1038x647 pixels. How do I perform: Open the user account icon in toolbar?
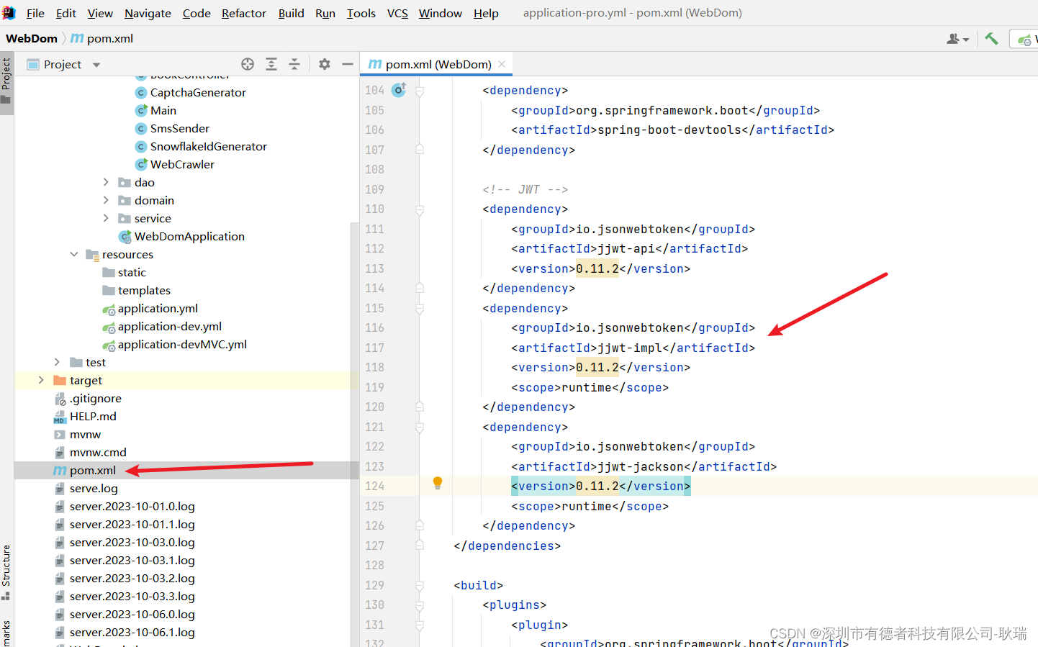pos(957,39)
